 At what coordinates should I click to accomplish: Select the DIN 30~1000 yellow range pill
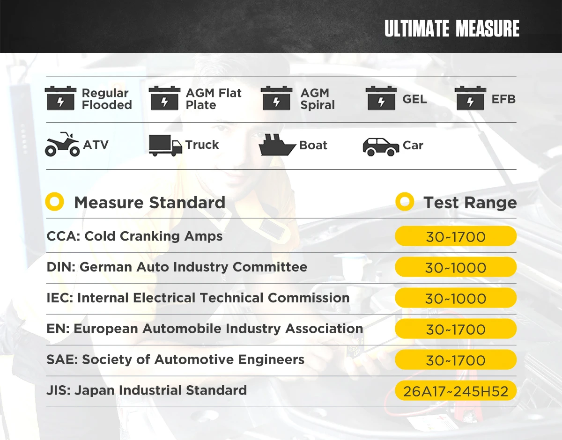coord(456,267)
